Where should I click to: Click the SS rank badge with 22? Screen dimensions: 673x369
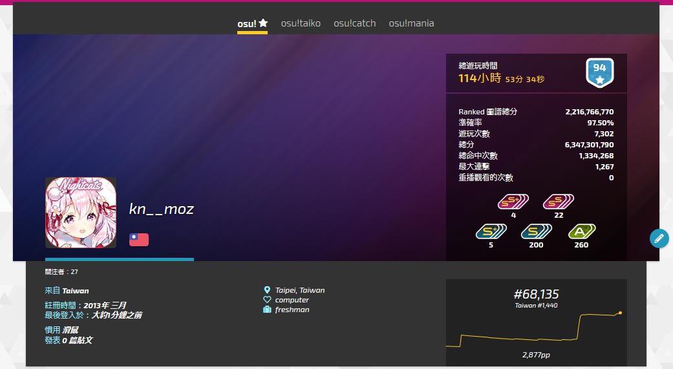(x=559, y=202)
